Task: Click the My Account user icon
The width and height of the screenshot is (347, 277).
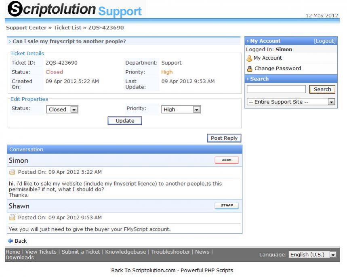Action: click(249, 59)
